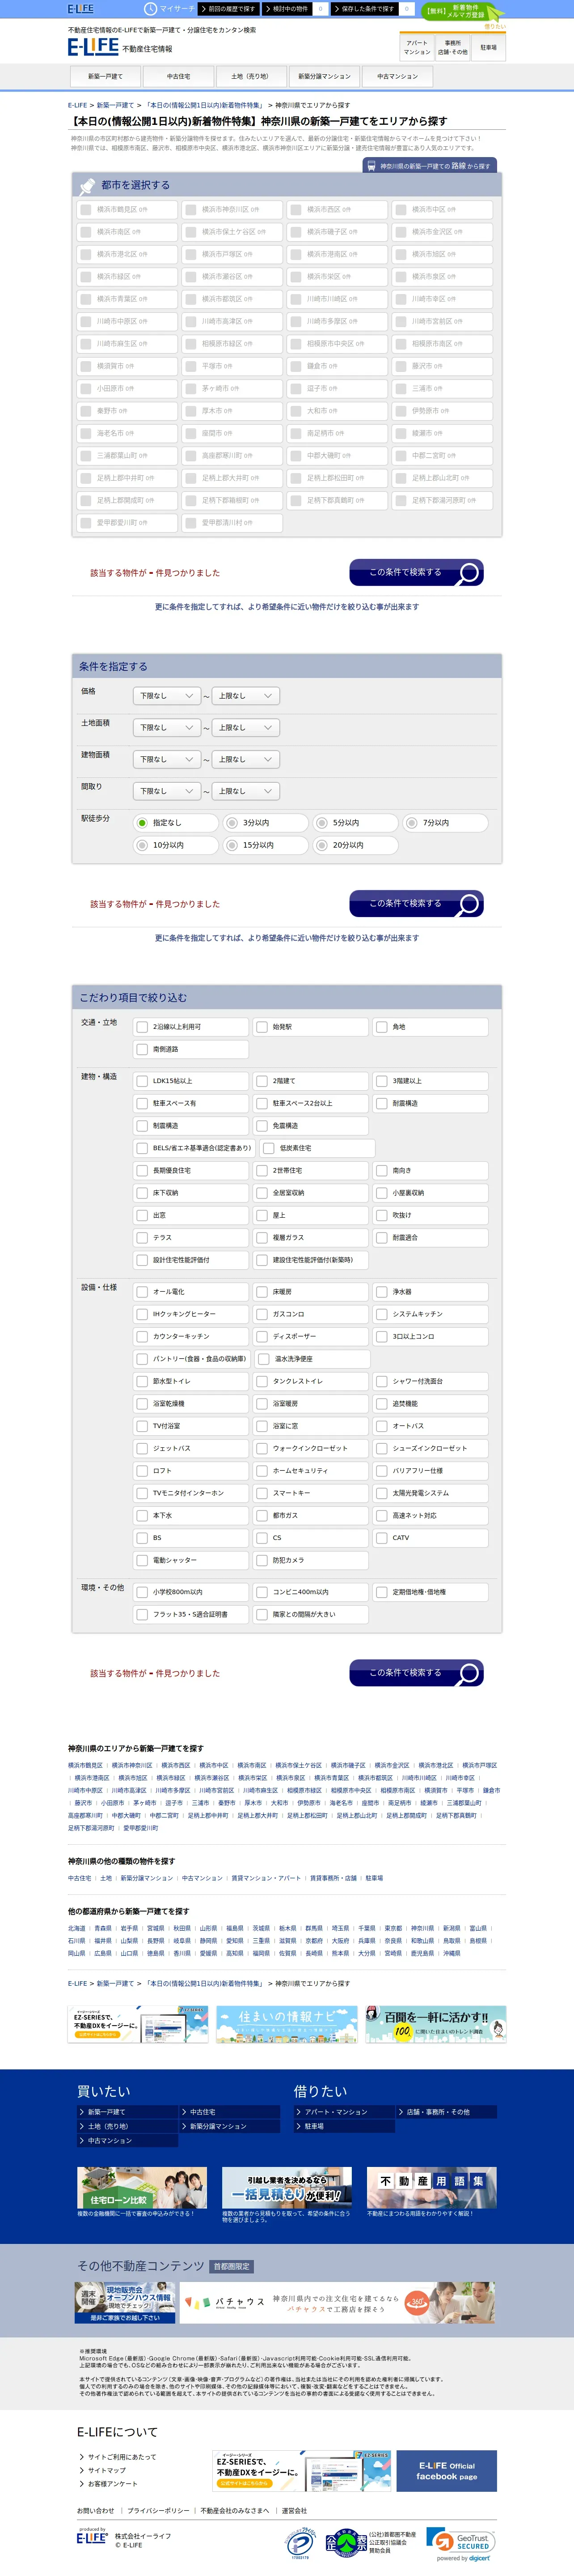574x2576 pixels.
Task: Select the 新築分譲マンション navigation tab
Action: [325, 77]
